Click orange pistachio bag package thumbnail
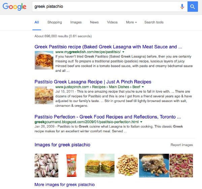This screenshot has width=202, height=189. (x=71, y=166)
